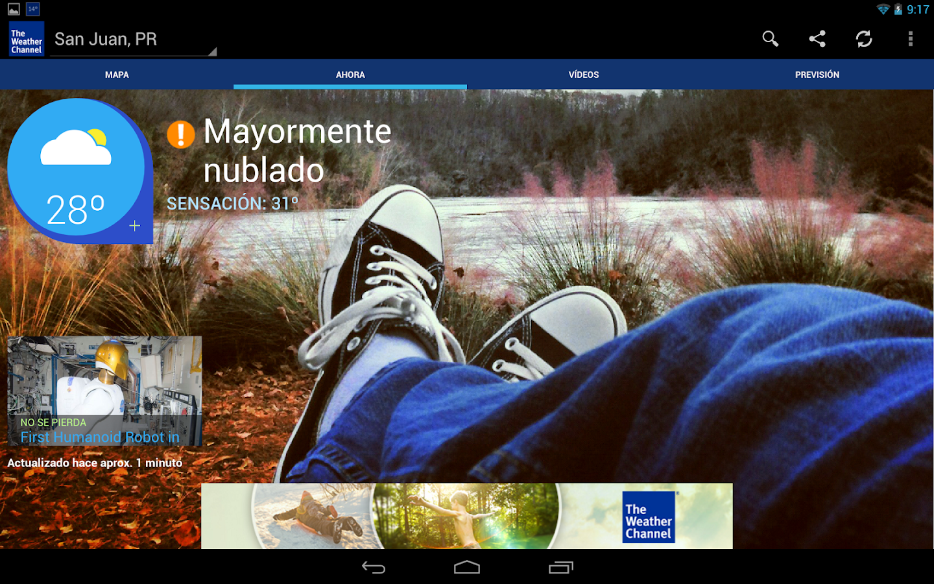
Task: Tap the battery status icon
Action: pos(898,9)
